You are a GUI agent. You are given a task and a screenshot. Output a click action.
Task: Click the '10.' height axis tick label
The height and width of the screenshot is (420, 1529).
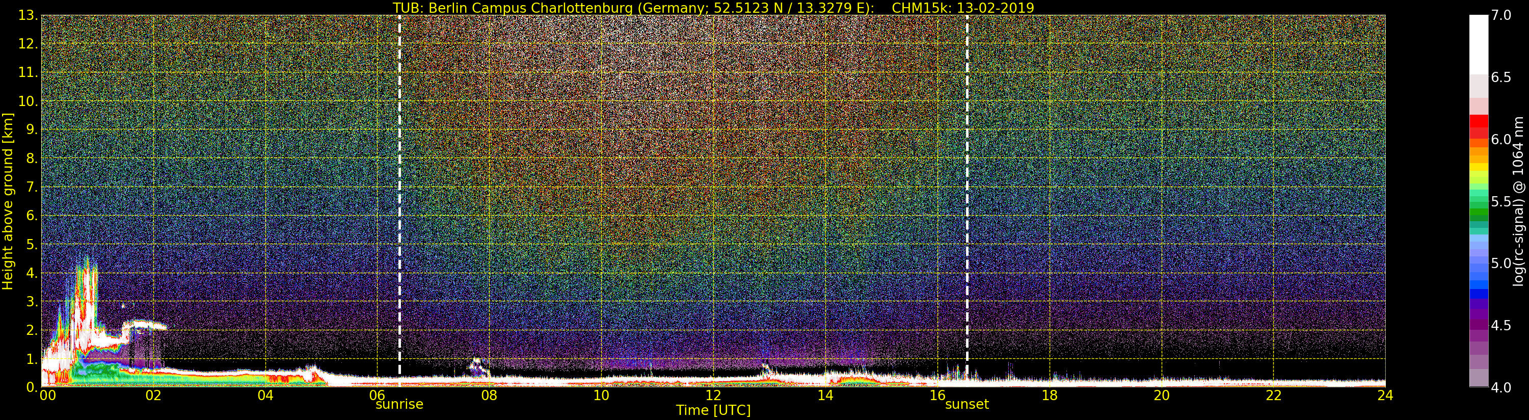[x=28, y=101]
